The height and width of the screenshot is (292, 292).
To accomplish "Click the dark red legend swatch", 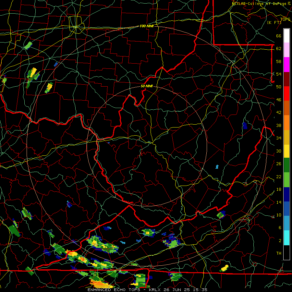I will [x=286, y=79].
